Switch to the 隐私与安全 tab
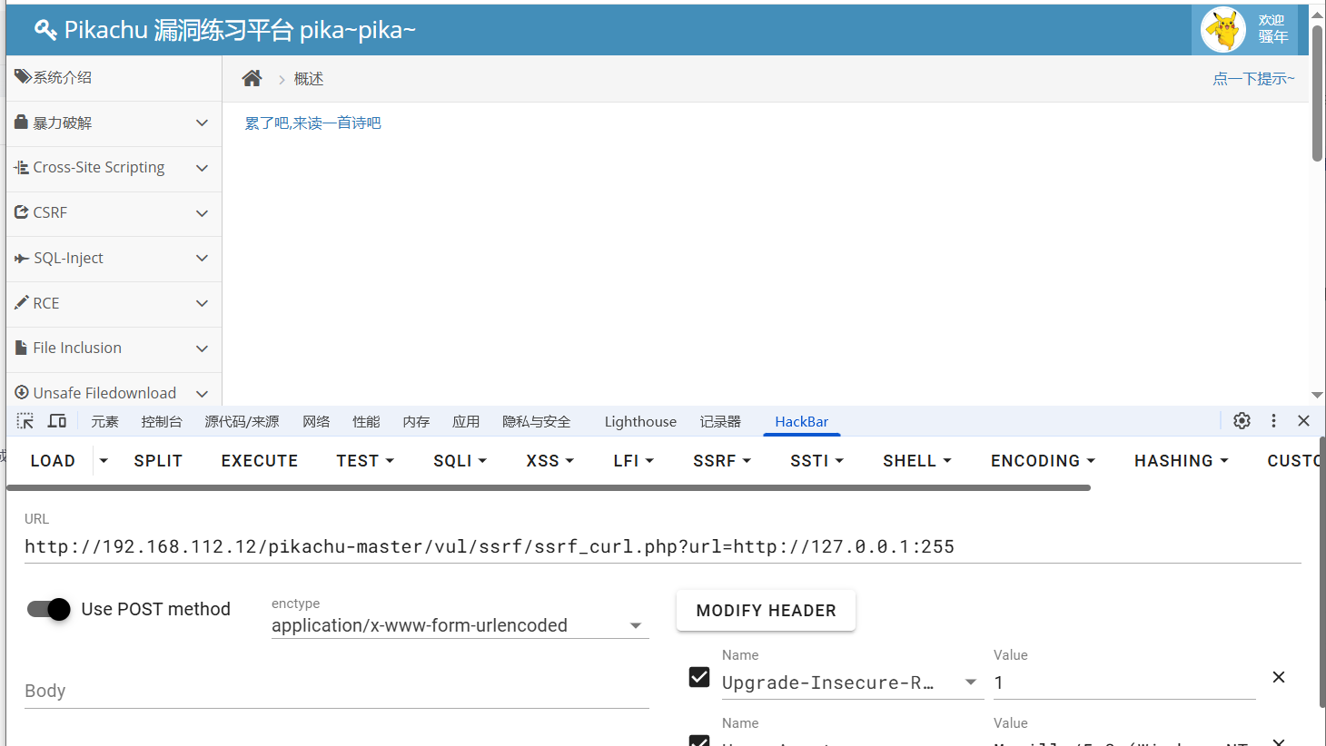The width and height of the screenshot is (1326, 746). [x=537, y=421]
